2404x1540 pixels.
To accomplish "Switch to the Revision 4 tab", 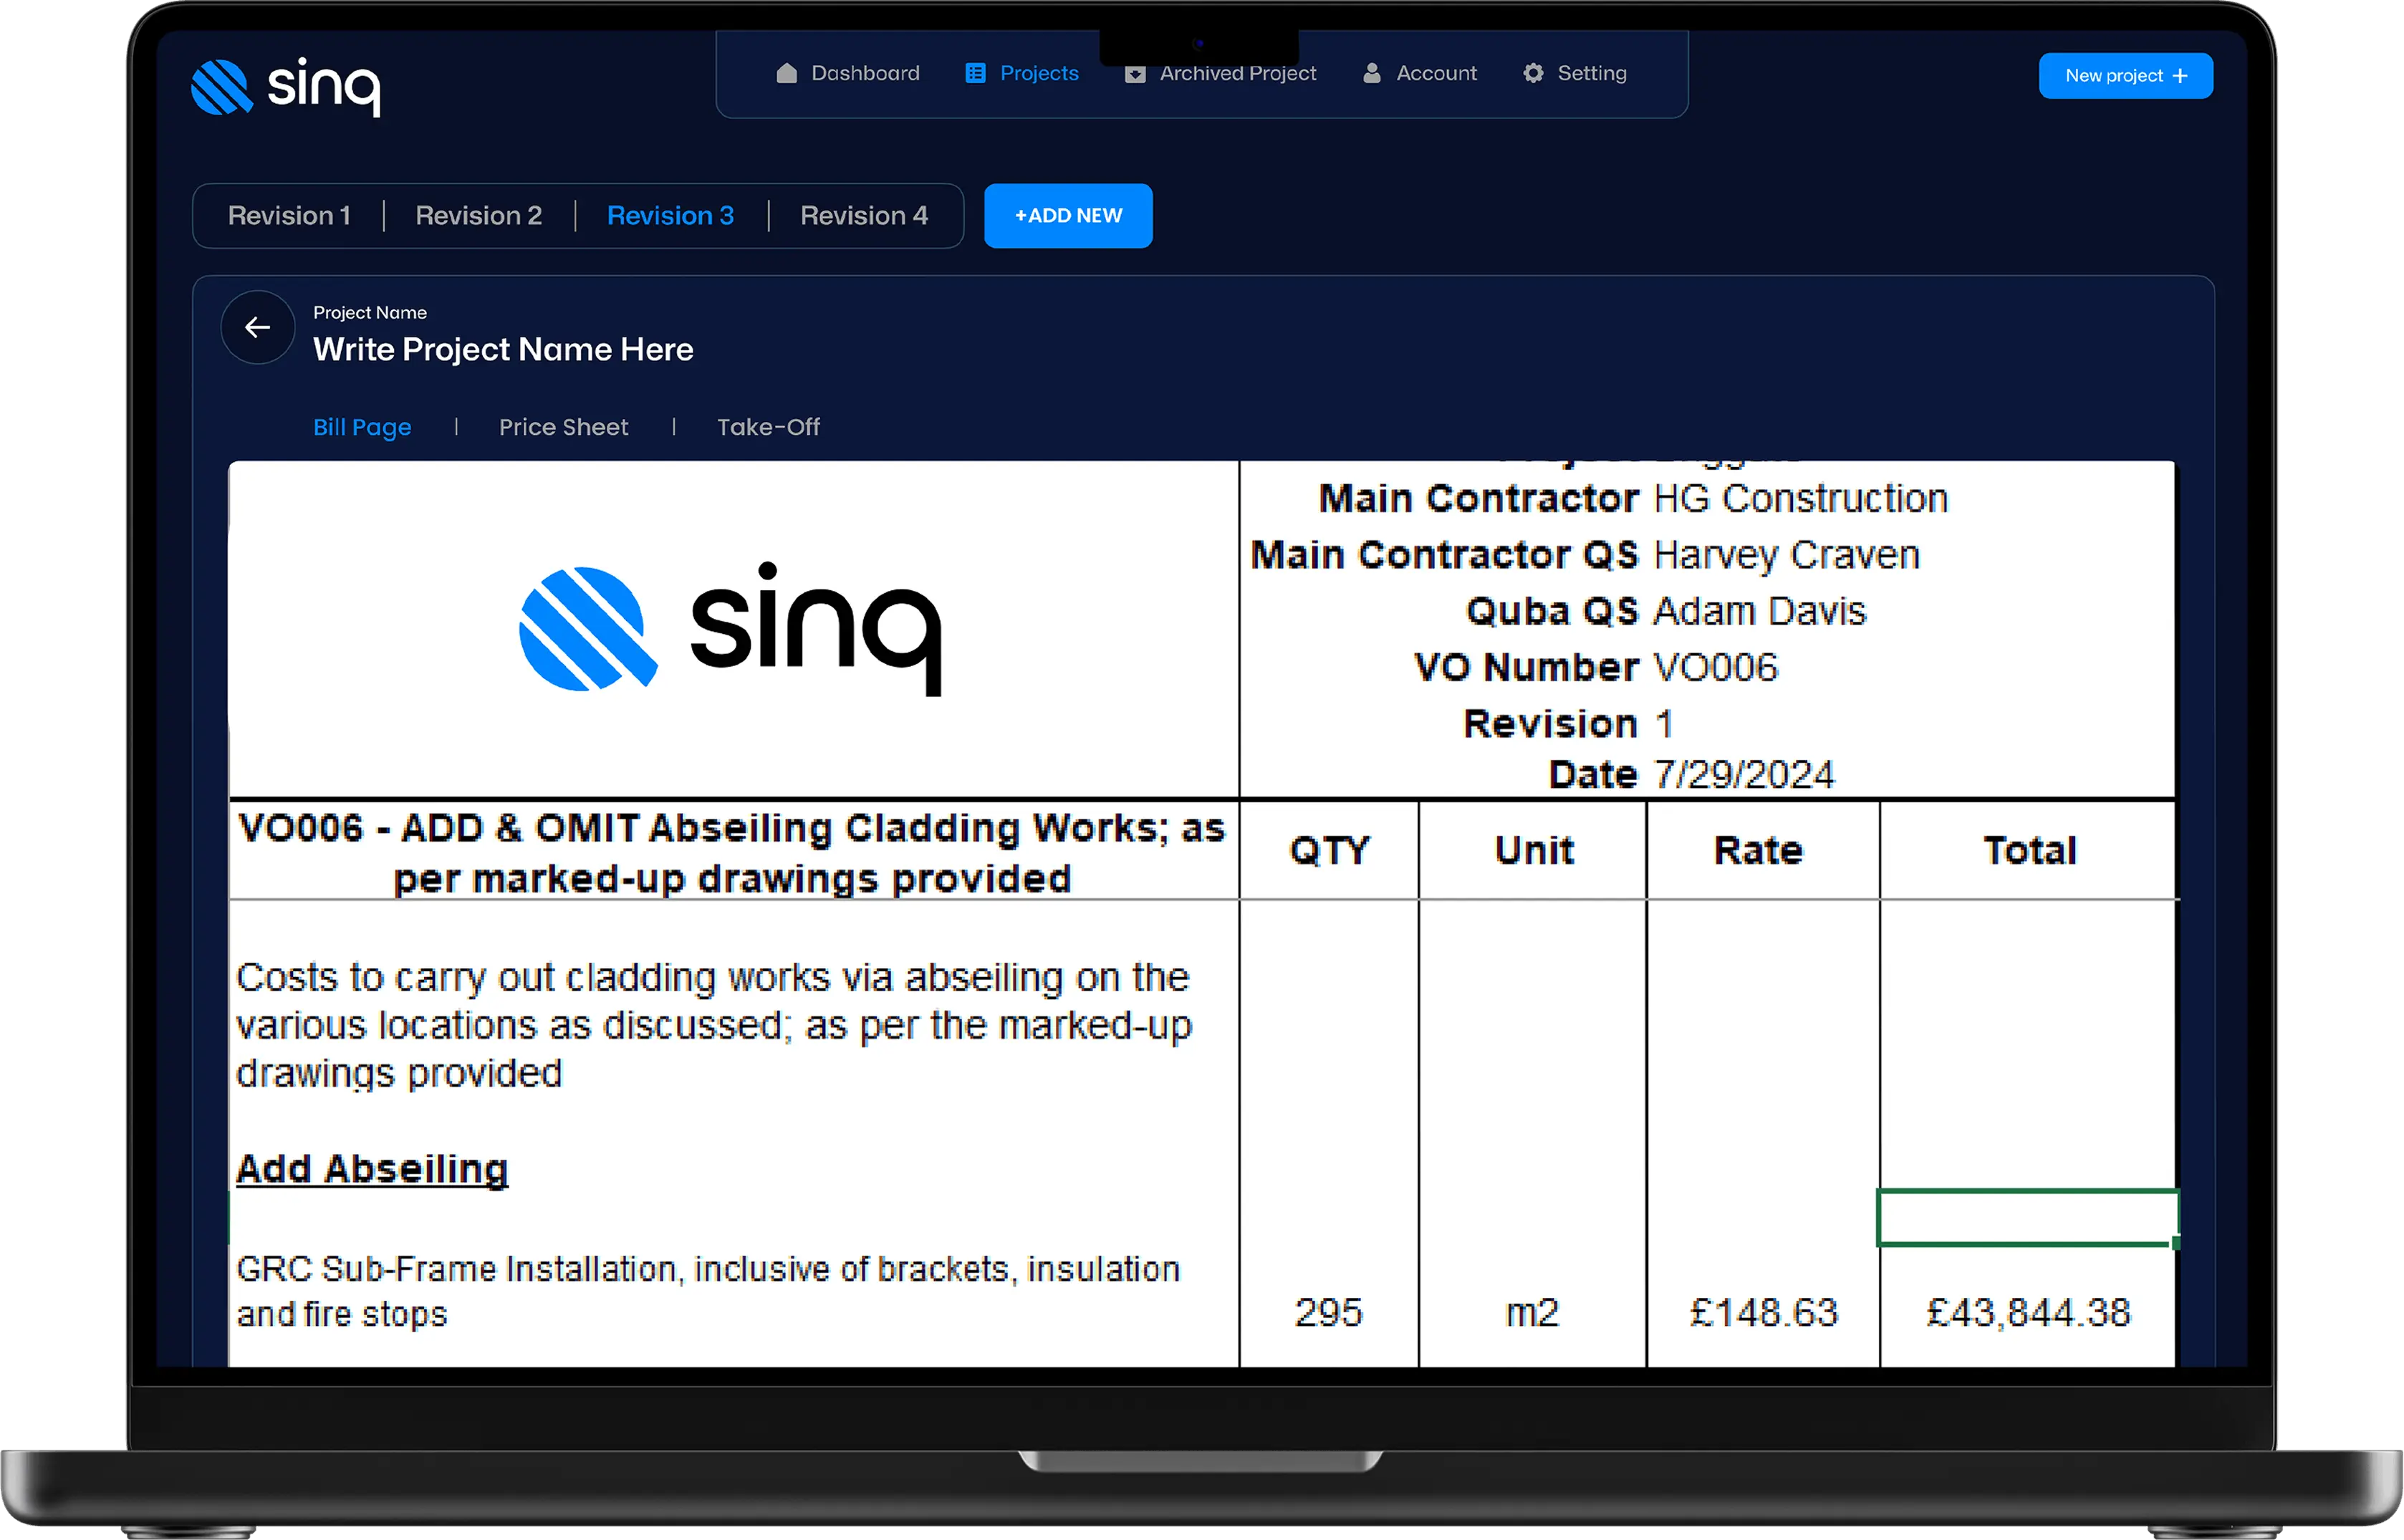I will pyautogui.click(x=864, y=216).
